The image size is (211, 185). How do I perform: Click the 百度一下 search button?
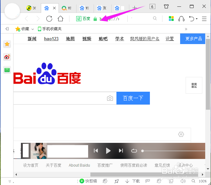[x=133, y=98]
